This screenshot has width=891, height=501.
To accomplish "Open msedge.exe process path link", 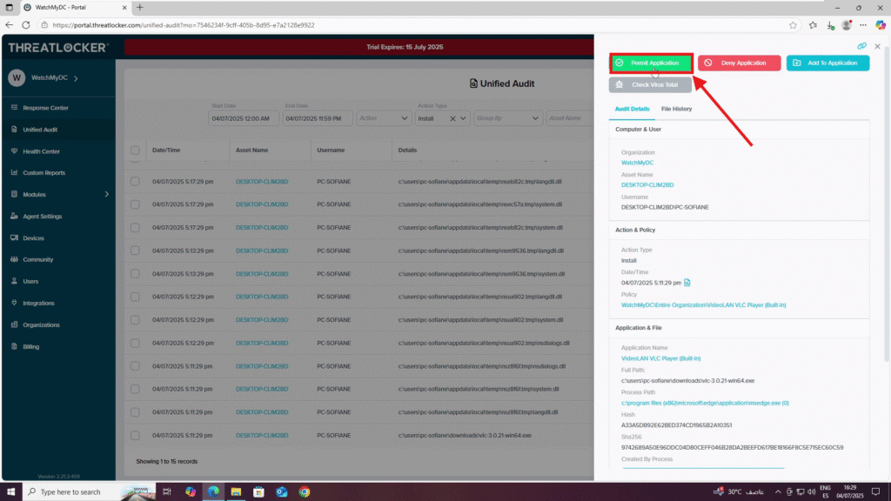I will pyautogui.click(x=705, y=403).
